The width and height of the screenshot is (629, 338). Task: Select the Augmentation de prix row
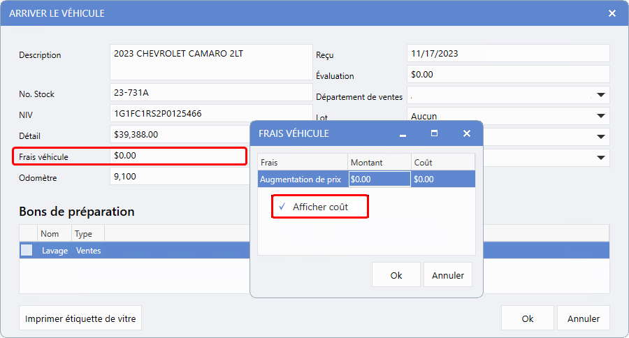tap(301, 179)
